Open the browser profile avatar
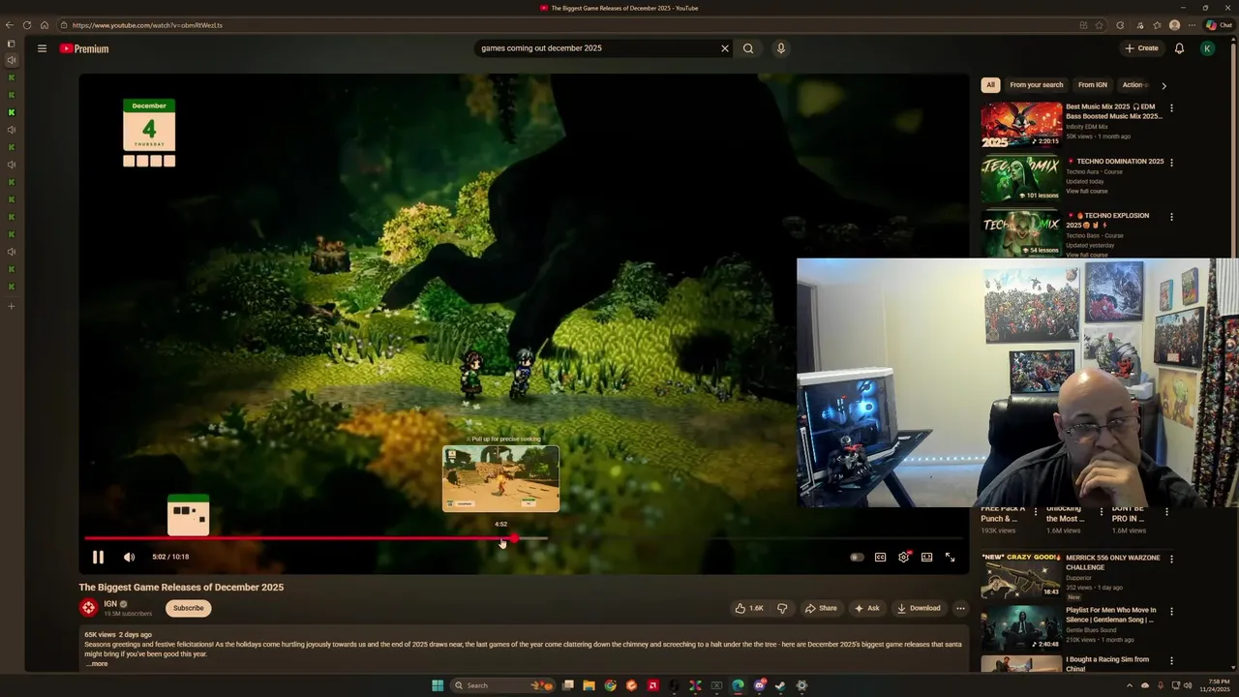The image size is (1239, 697). click(1175, 25)
